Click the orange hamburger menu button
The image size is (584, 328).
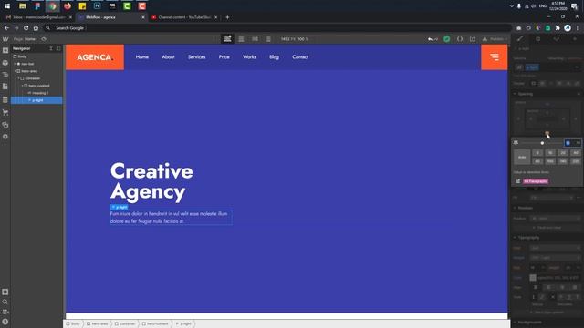495,57
